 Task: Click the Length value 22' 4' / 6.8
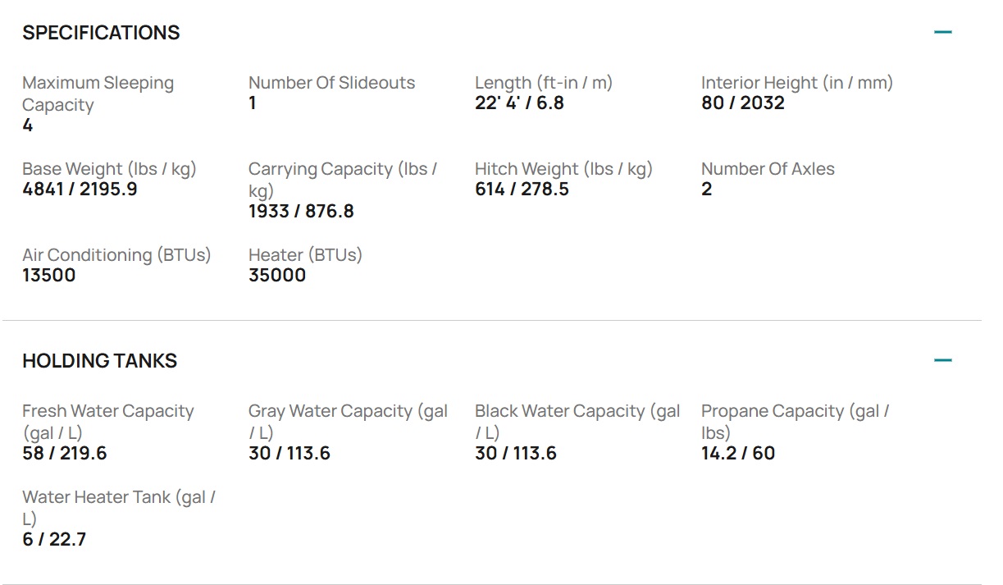pos(519,103)
